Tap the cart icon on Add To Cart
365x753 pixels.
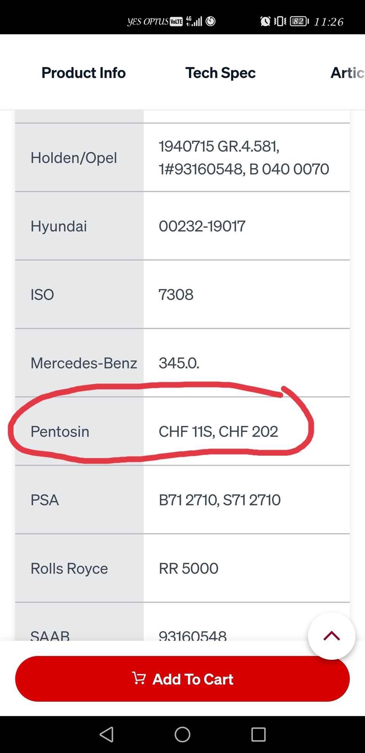(x=139, y=678)
